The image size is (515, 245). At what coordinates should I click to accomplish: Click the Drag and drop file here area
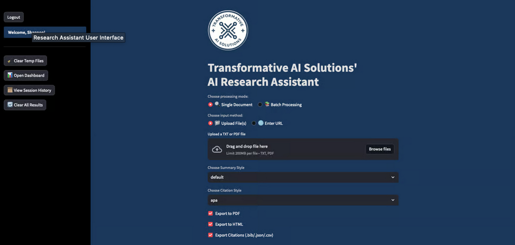[x=303, y=149]
